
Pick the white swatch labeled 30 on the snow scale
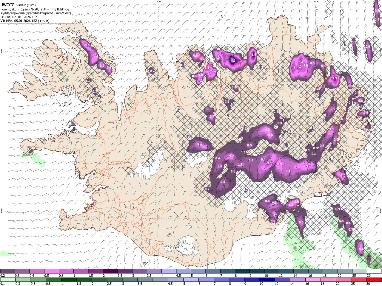point(374,271)
